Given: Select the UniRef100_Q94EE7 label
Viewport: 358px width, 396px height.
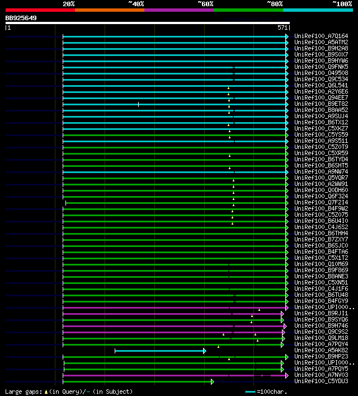Looking at the screenshot, I should 321,97.
